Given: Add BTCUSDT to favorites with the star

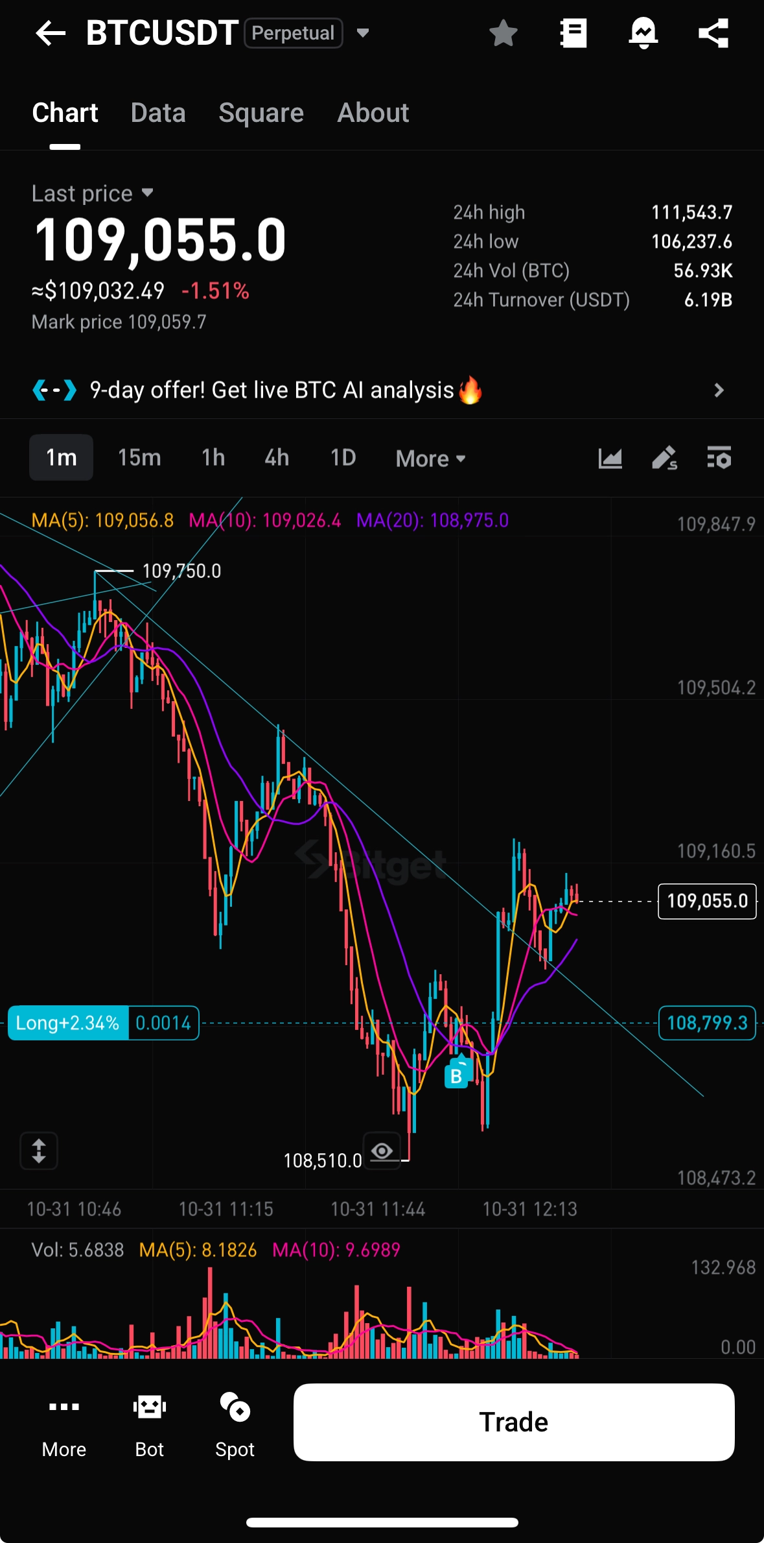Looking at the screenshot, I should pos(503,33).
